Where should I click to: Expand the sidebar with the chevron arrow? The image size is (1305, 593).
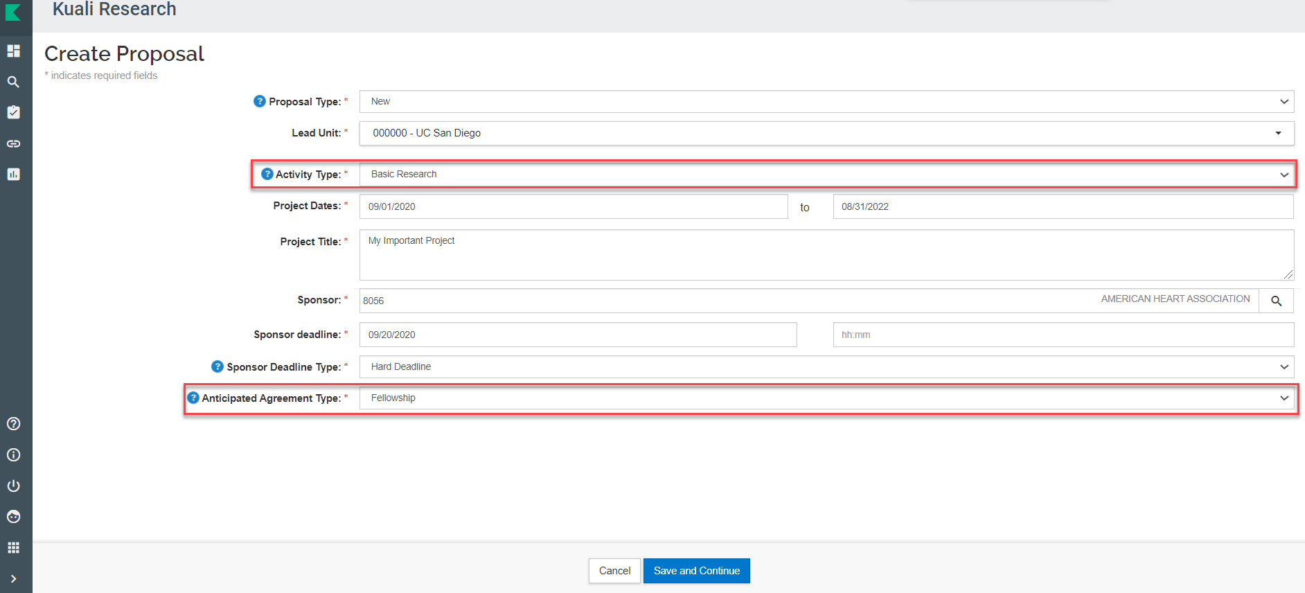[13, 578]
